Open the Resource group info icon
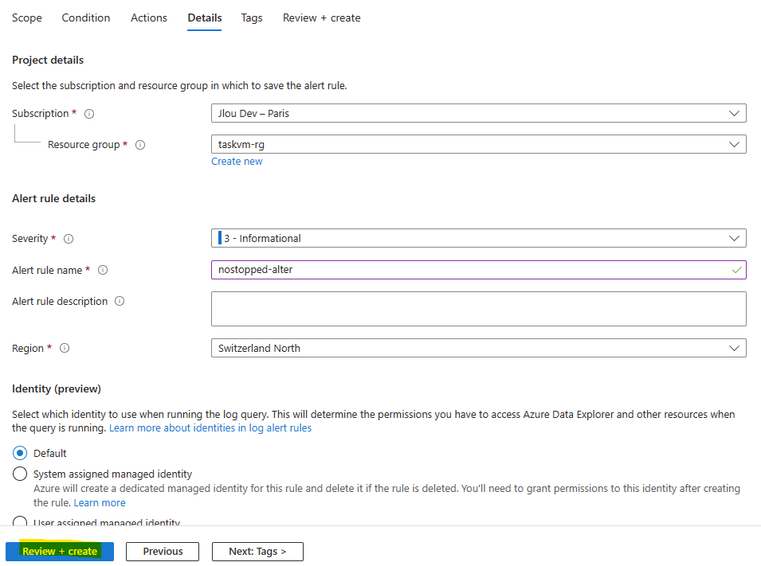 point(140,145)
